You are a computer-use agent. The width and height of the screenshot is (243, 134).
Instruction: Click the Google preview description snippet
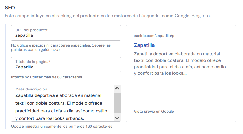[180, 63]
